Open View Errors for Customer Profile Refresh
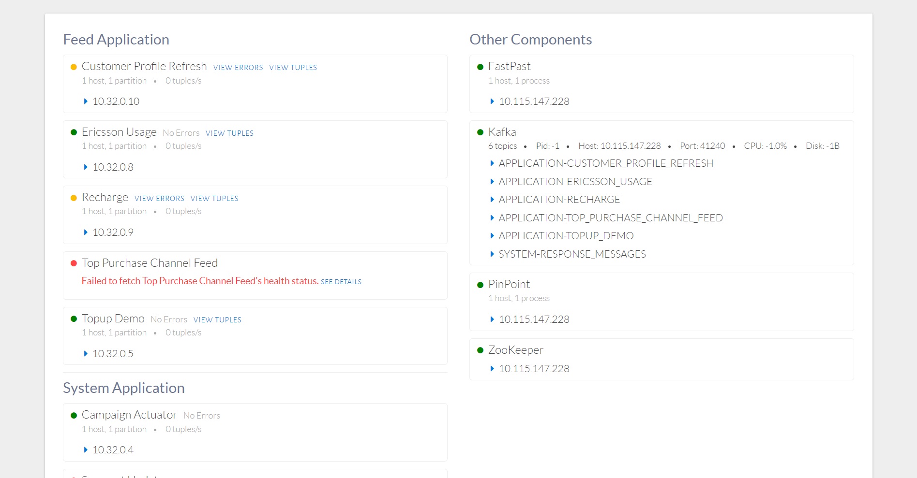 [x=238, y=68]
